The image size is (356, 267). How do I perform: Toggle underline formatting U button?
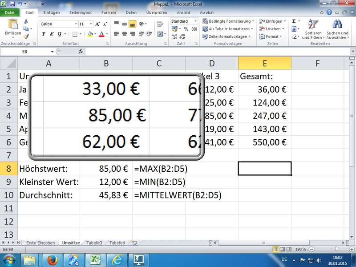[60, 34]
